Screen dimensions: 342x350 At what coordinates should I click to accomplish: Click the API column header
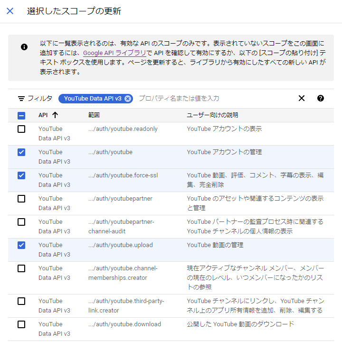tap(43, 115)
